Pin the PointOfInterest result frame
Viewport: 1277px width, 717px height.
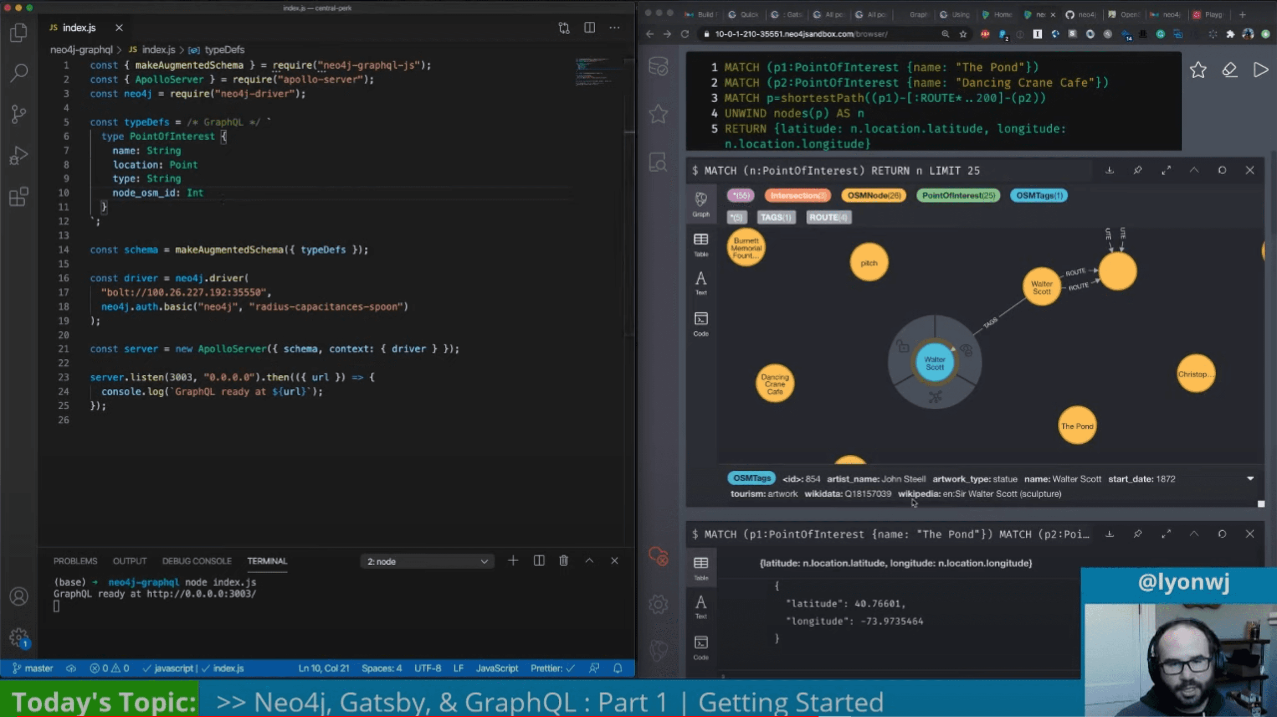pos(1138,170)
